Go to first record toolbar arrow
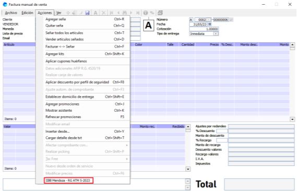The height and width of the screenshot is (191, 297). click(111, 13)
